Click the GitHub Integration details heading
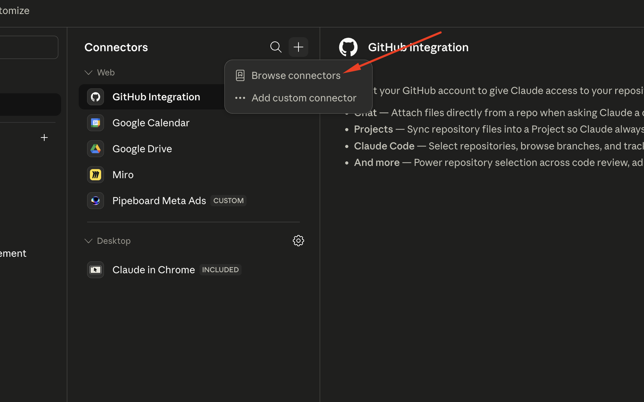Viewport: 644px width, 402px height. pos(418,47)
